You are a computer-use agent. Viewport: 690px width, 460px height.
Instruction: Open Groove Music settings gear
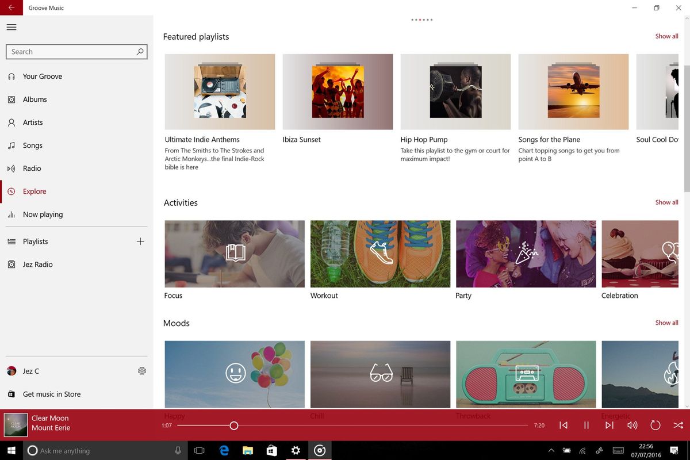(142, 371)
